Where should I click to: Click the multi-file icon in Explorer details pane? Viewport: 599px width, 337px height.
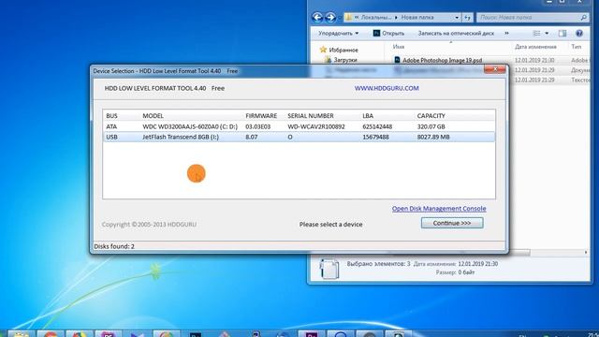coord(329,269)
